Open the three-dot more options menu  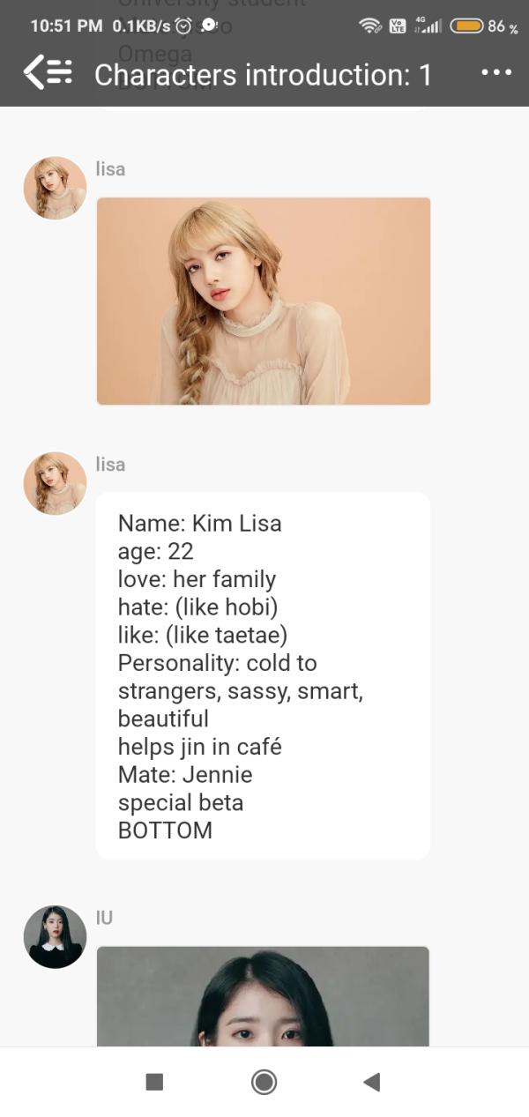point(496,72)
